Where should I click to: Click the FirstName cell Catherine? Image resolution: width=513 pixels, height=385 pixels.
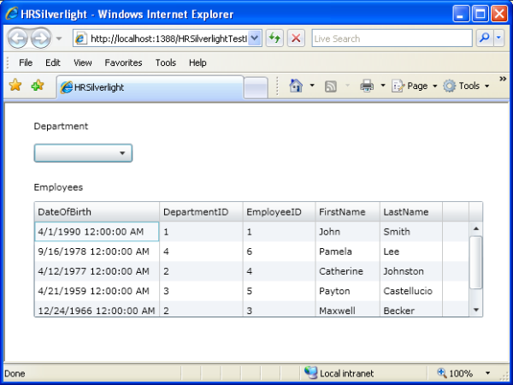point(347,271)
